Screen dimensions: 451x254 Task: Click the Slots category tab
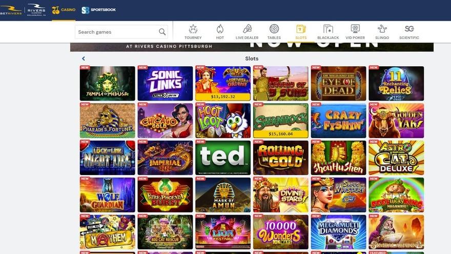point(301,32)
